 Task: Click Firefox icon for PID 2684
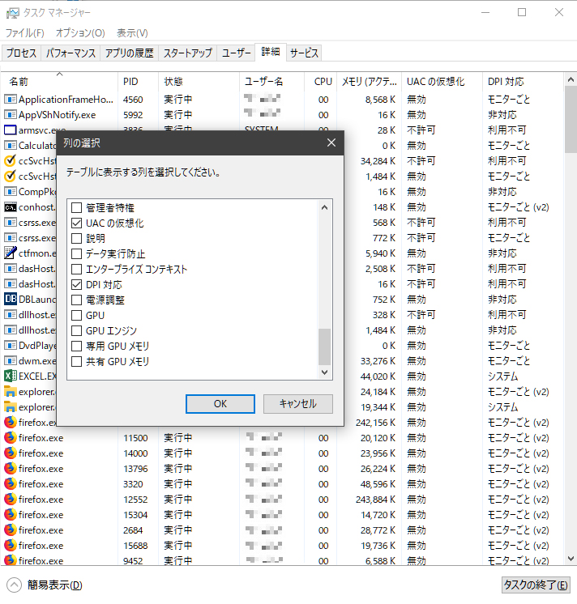(11, 530)
